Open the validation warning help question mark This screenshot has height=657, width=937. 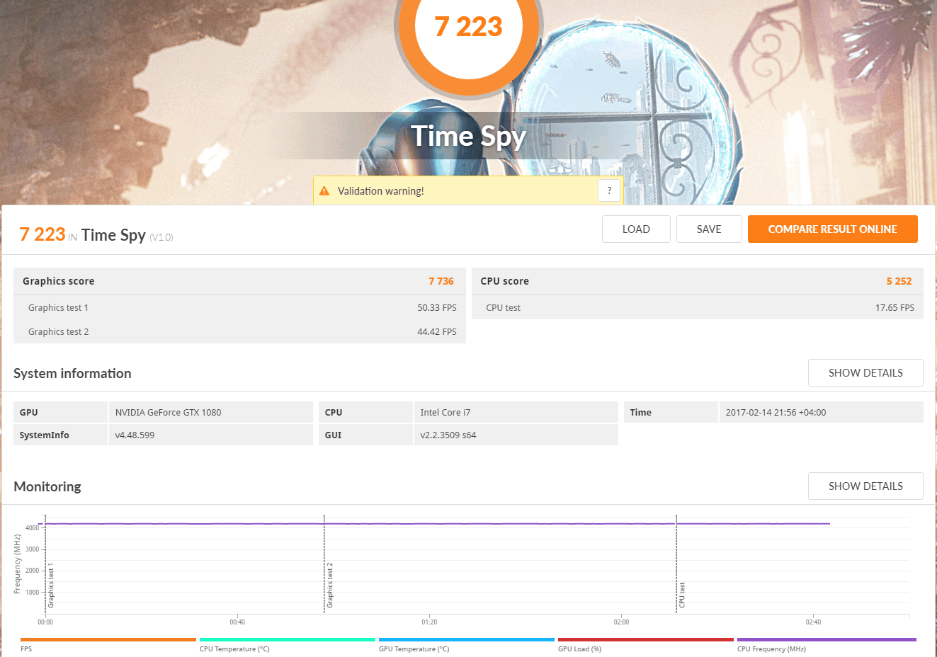[x=609, y=190]
